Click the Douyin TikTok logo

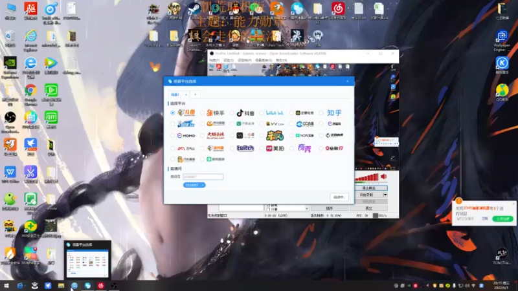245,113
